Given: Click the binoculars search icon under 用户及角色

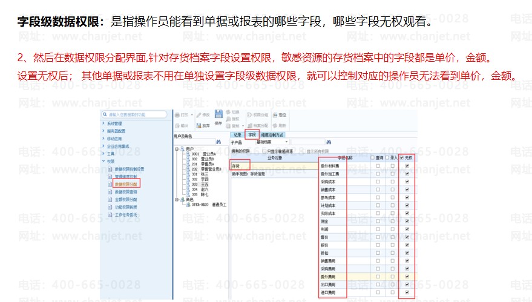Looking at the screenshot, I should coord(218,142).
